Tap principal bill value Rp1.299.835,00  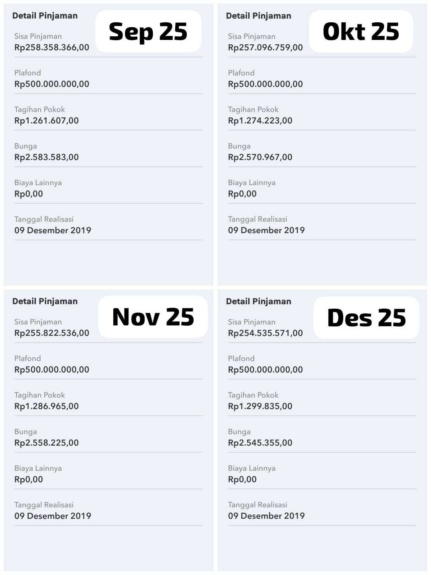click(260, 406)
